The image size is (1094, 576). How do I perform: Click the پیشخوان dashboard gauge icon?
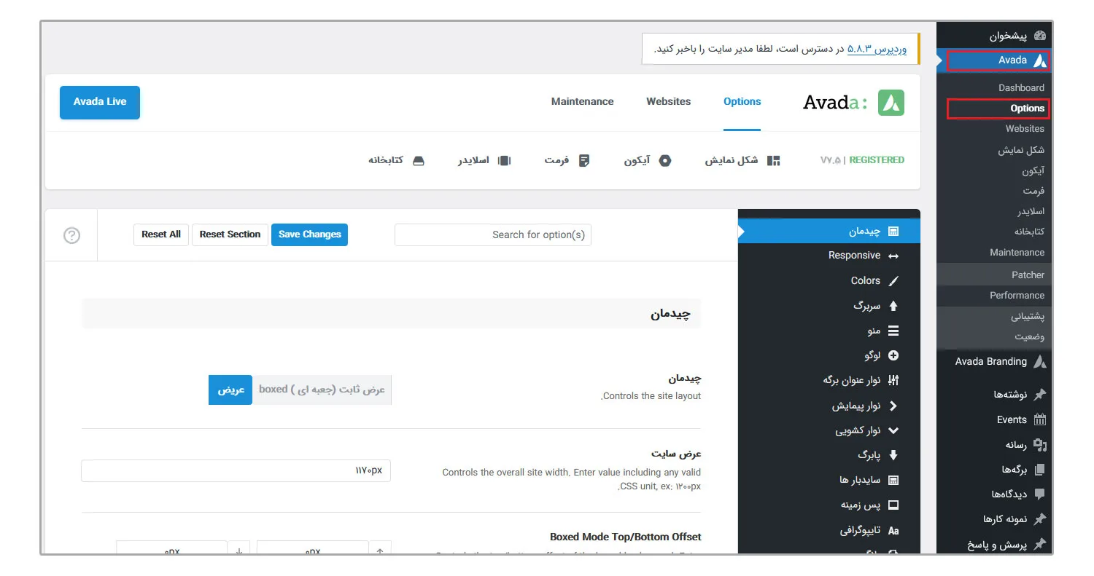coord(1040,36)
